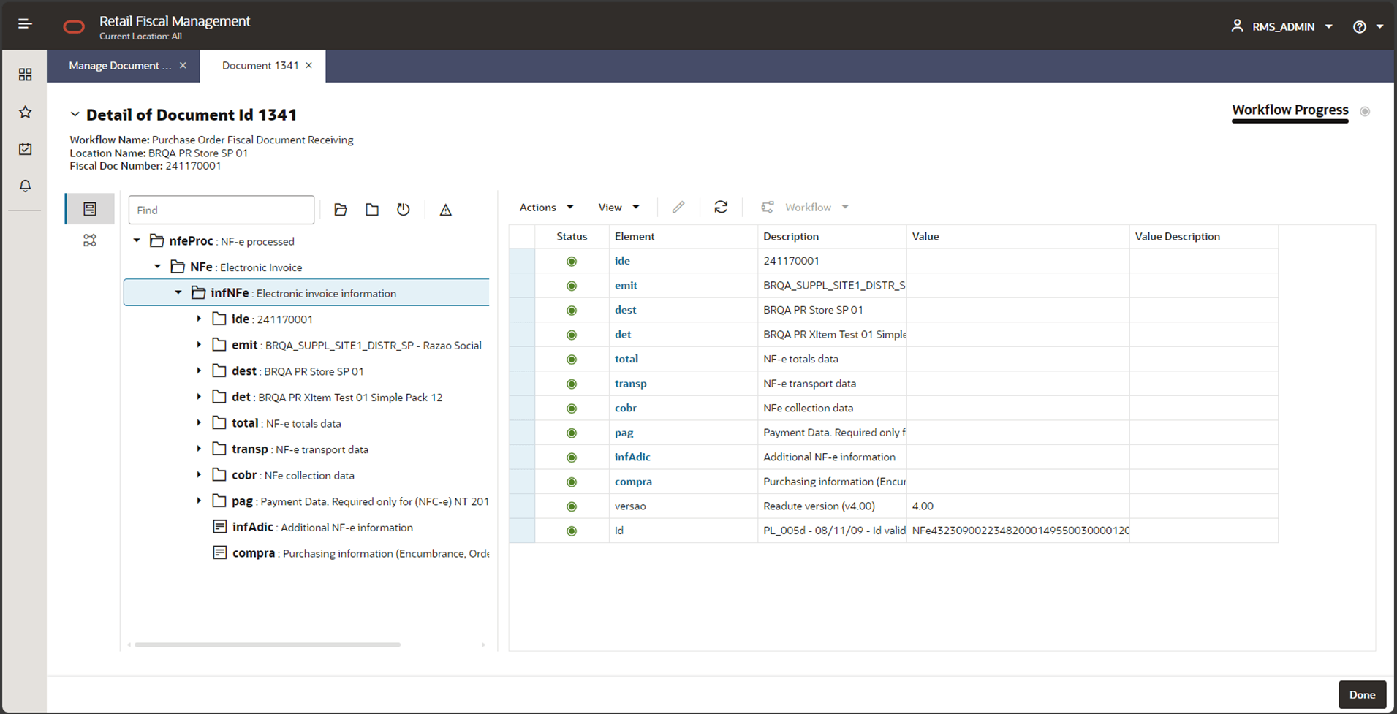Click the RMS_ADMIN user icon
The height and width of the screenshot is (714, 1397).
[x=1237, y=26]
